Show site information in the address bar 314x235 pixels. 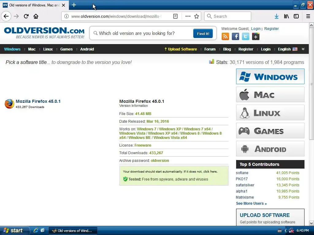pos(67,16)
